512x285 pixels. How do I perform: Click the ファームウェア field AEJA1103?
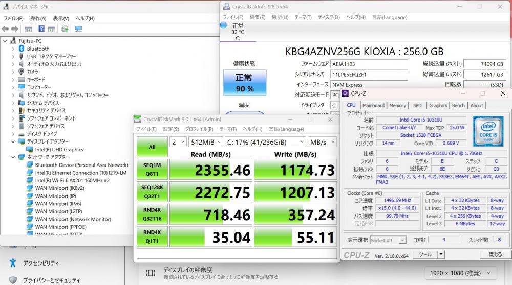(x=369, y=64)
